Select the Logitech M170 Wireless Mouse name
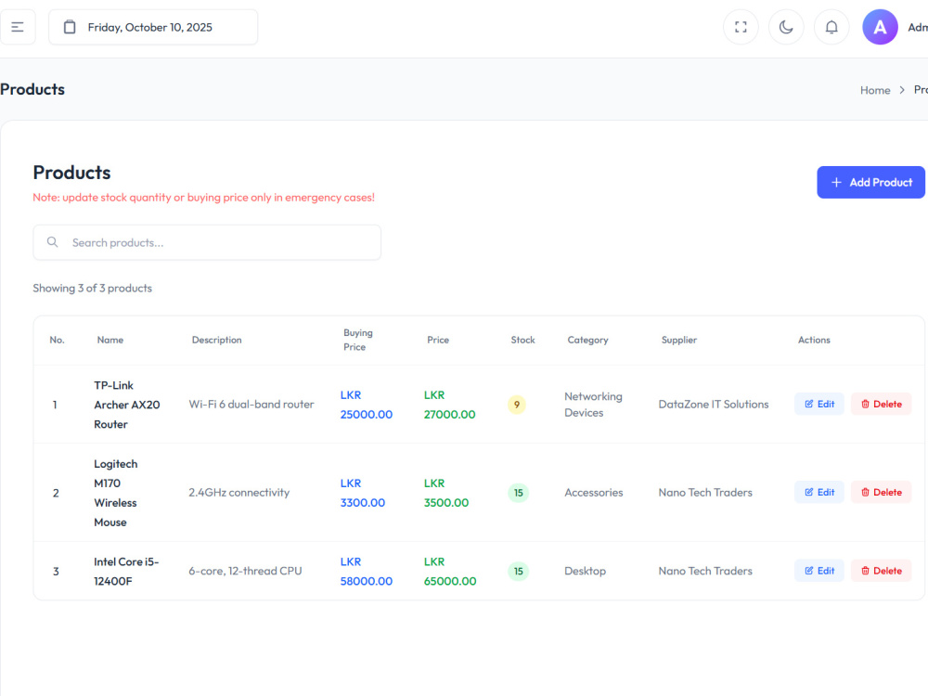 115,493
